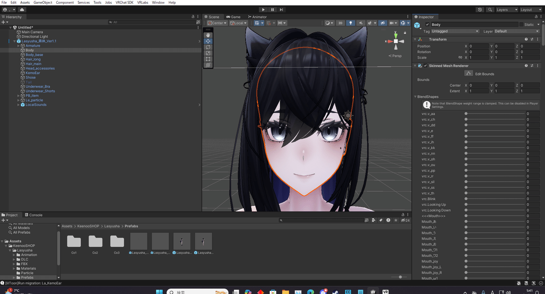Toggle scene visibility crossed-eye icon

382,23
